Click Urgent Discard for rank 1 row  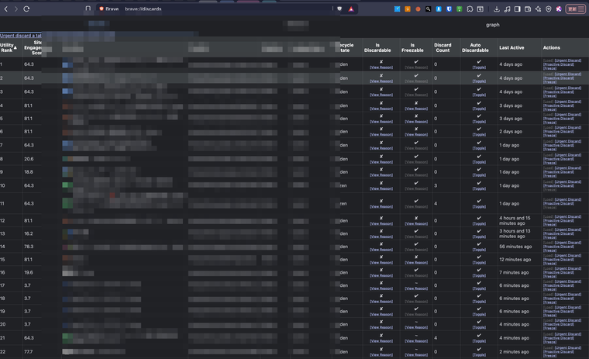point(568,60)
